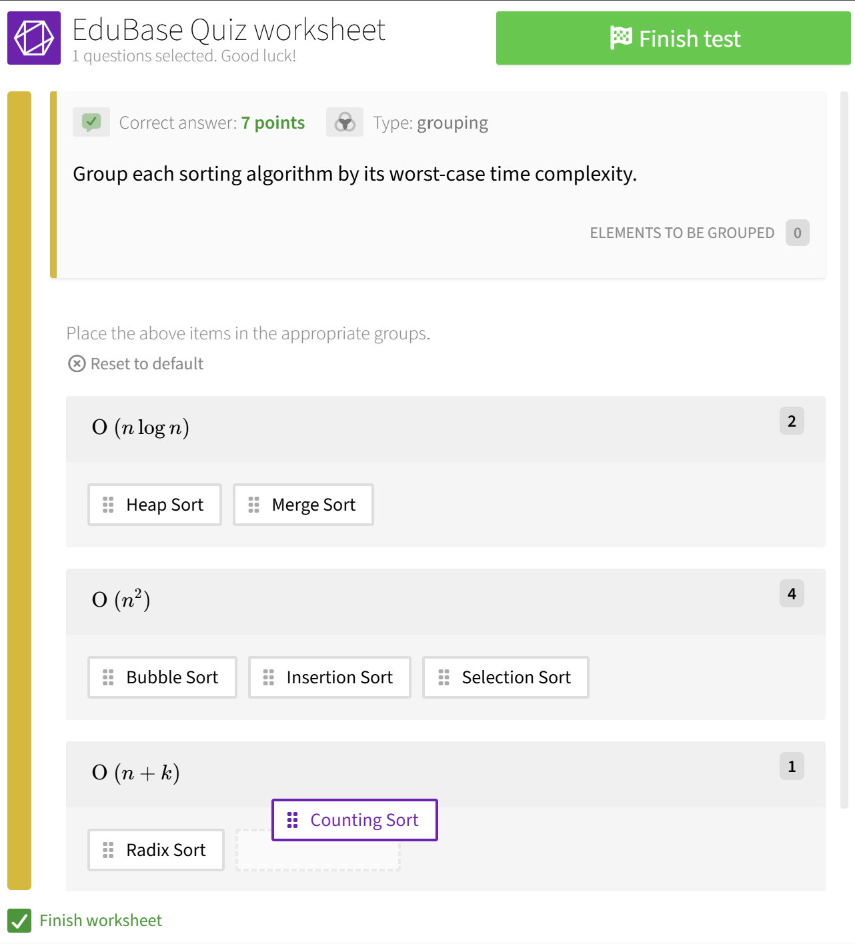The image size is (855, 944).
Task: Grab the drag handle on Bubble Sort
Action: click(109, 677)
